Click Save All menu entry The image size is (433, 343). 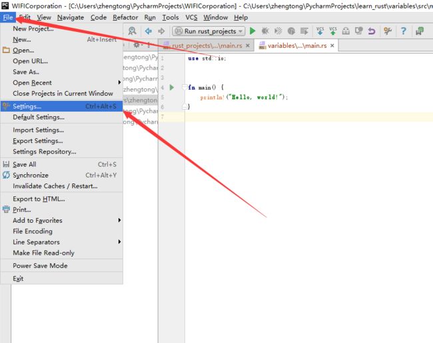point(61,164)
